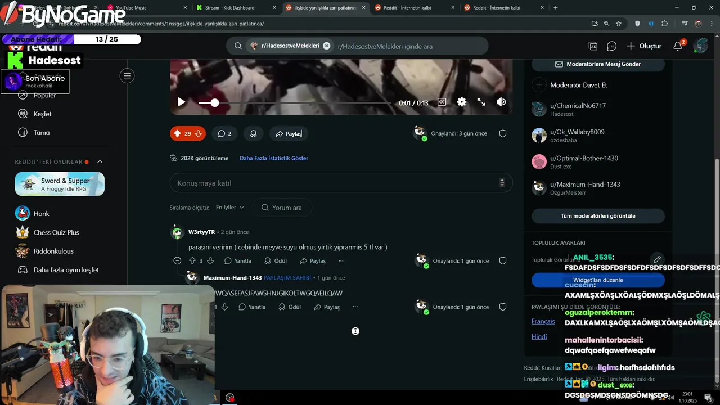The height and width of the screenshot is (405, 720).
Task: Open the post's 2 comments
Action: (224, 133)
